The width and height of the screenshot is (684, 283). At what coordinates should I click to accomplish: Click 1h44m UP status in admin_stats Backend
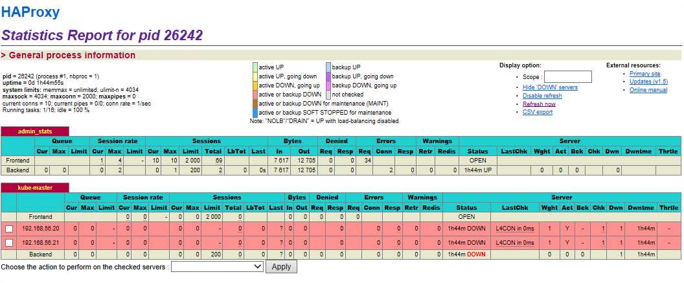pyautogui.click(x=477, y=170)
